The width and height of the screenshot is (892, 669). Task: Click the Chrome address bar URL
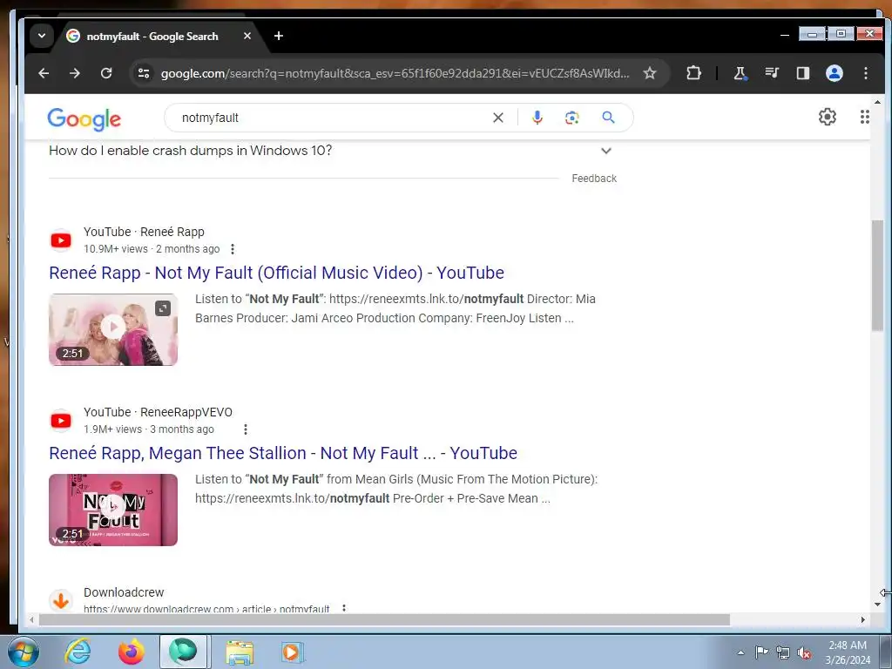click(x=395, y=73)
